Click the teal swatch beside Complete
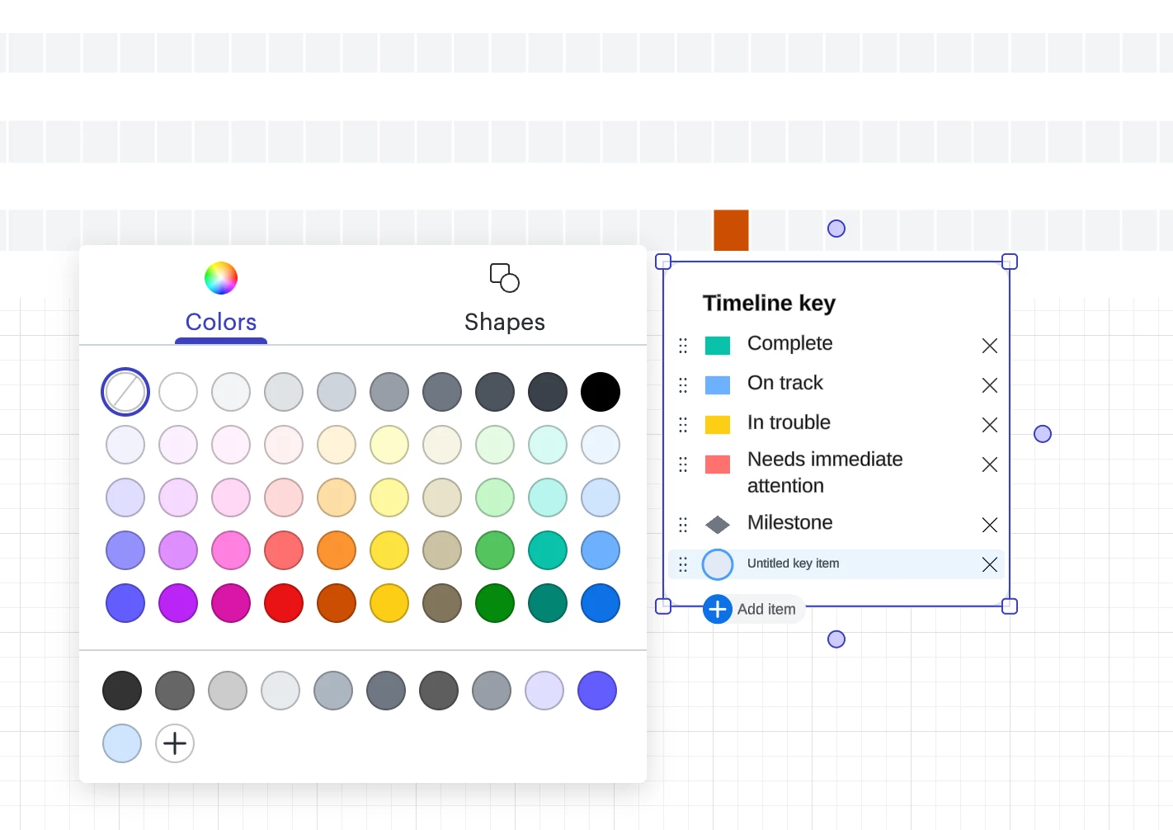The image size is (1173, 830). 718,346
